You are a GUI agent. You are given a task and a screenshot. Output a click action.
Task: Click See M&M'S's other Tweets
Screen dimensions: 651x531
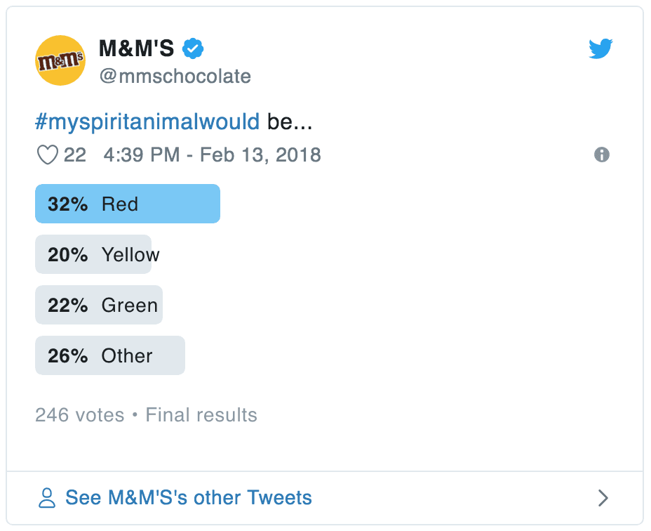188,498
